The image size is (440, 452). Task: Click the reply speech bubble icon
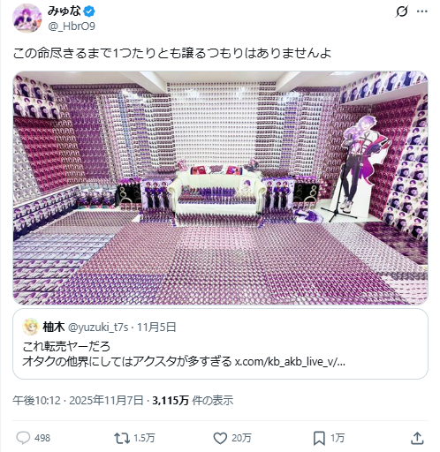(x=23, y=438)
